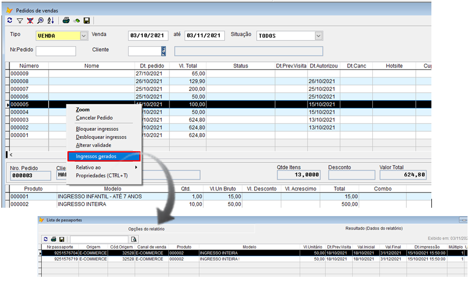Click the printer icon in Pedidos toolbar
The width and height of the screenshot is (468, 282).
[x=66, y=21]
